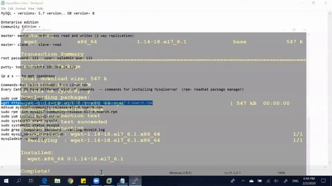332x186 pixels.
Task: Switch to PuTTY session in taskbar
Action: click(135, 181)
